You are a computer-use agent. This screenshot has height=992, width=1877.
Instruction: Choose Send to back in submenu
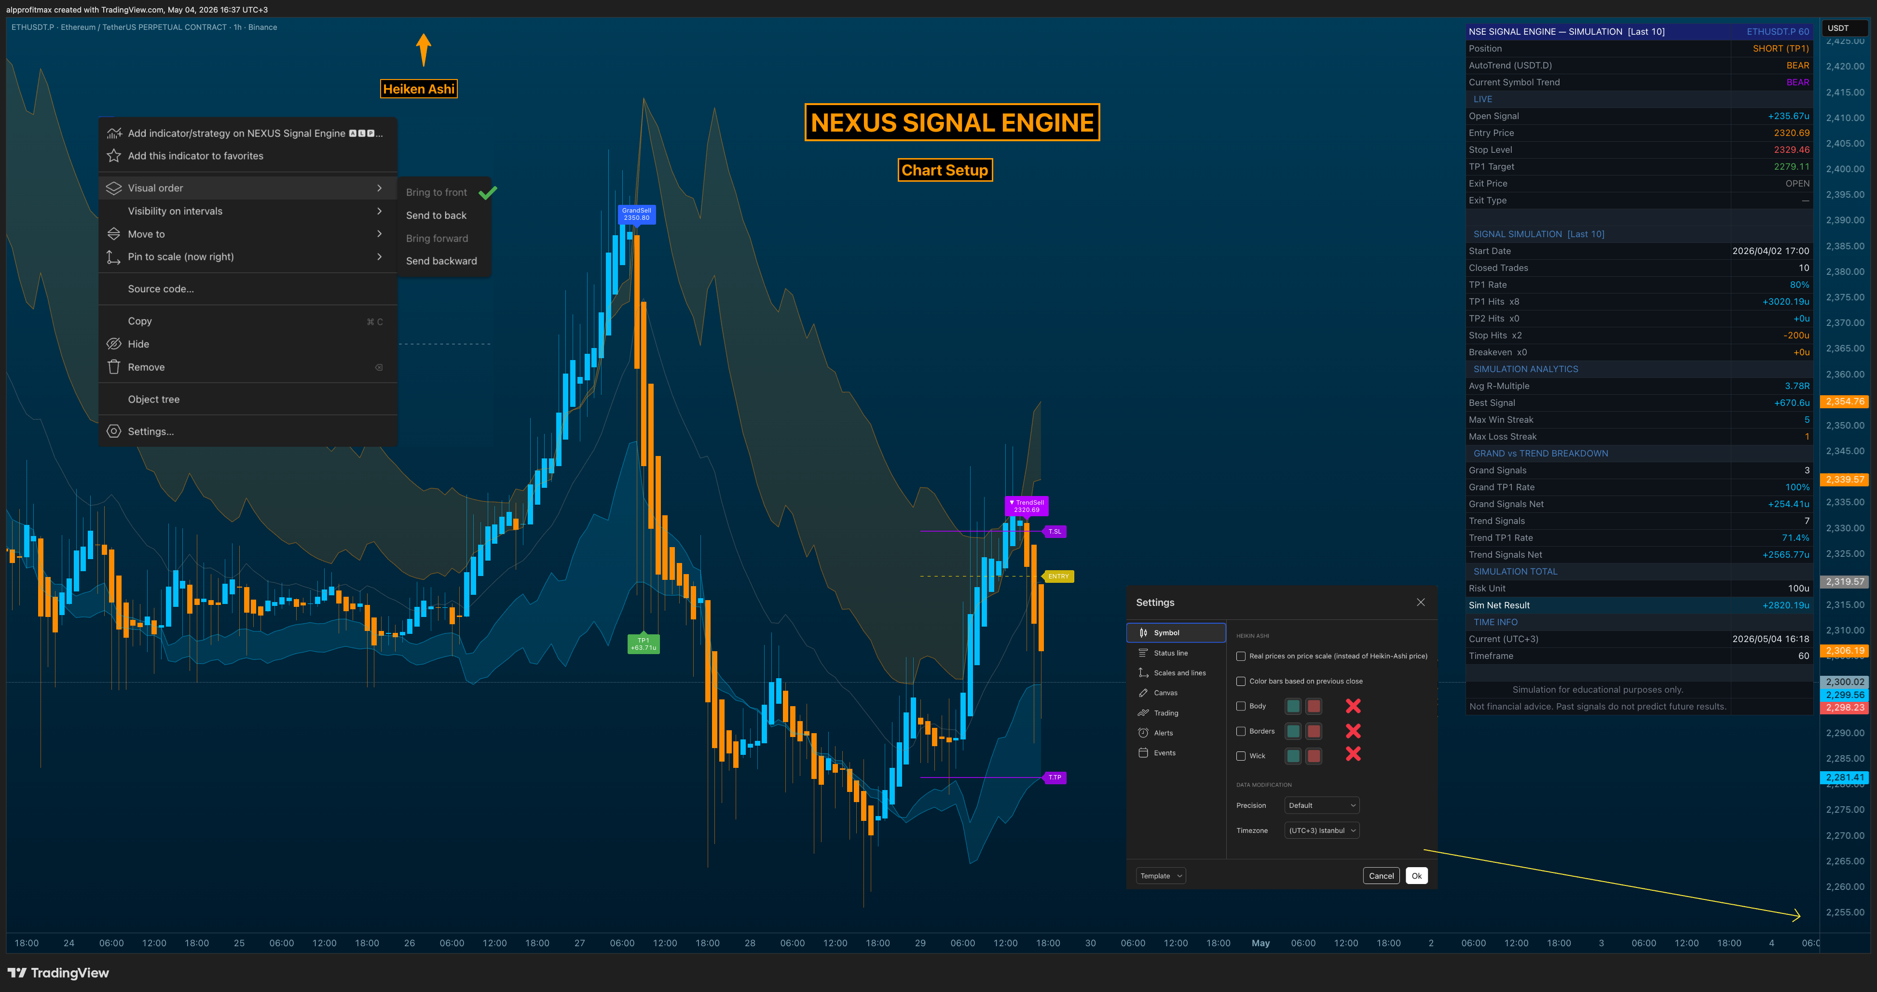(436, 215)
